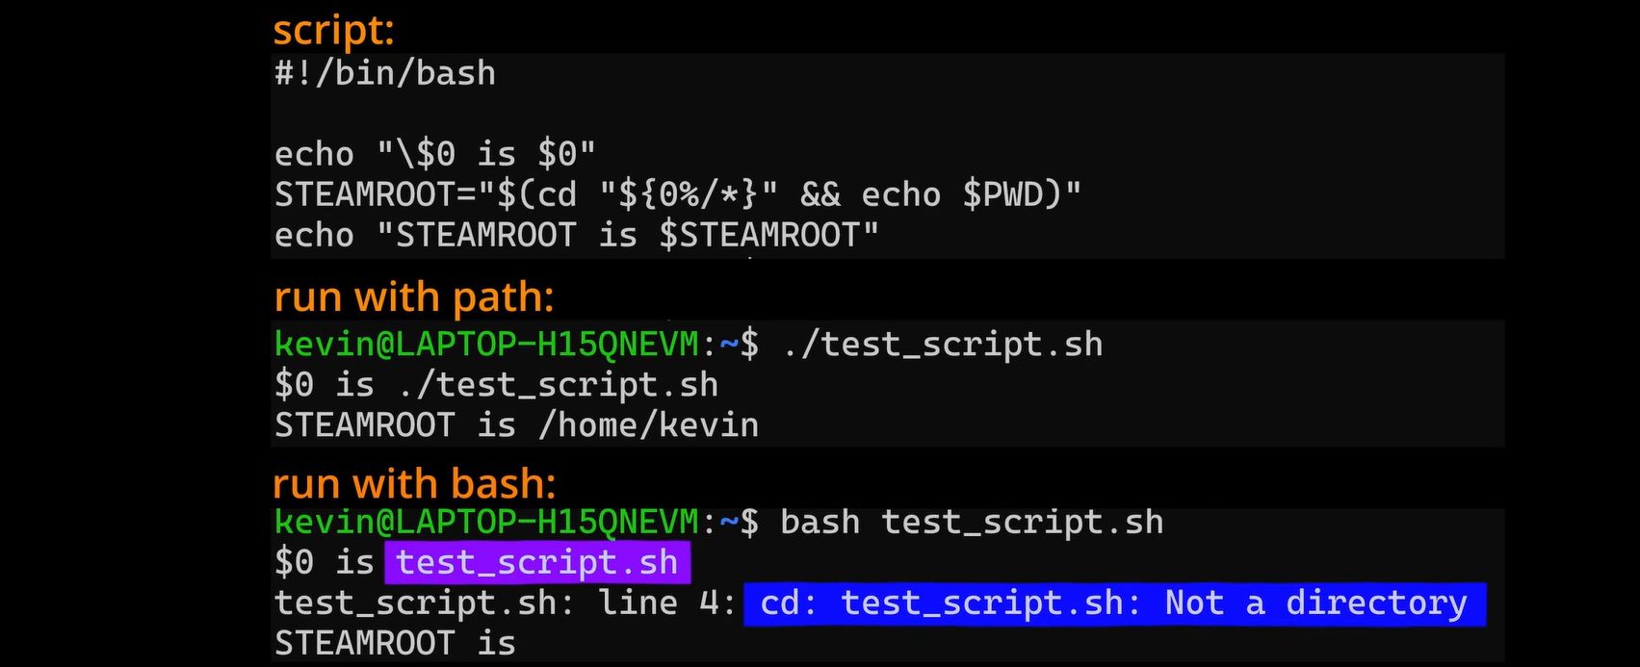Image resolution: width=1640 pixels, height=667 pixels.
Task: Click the green prompt before bash command
Action: (486, 522)
